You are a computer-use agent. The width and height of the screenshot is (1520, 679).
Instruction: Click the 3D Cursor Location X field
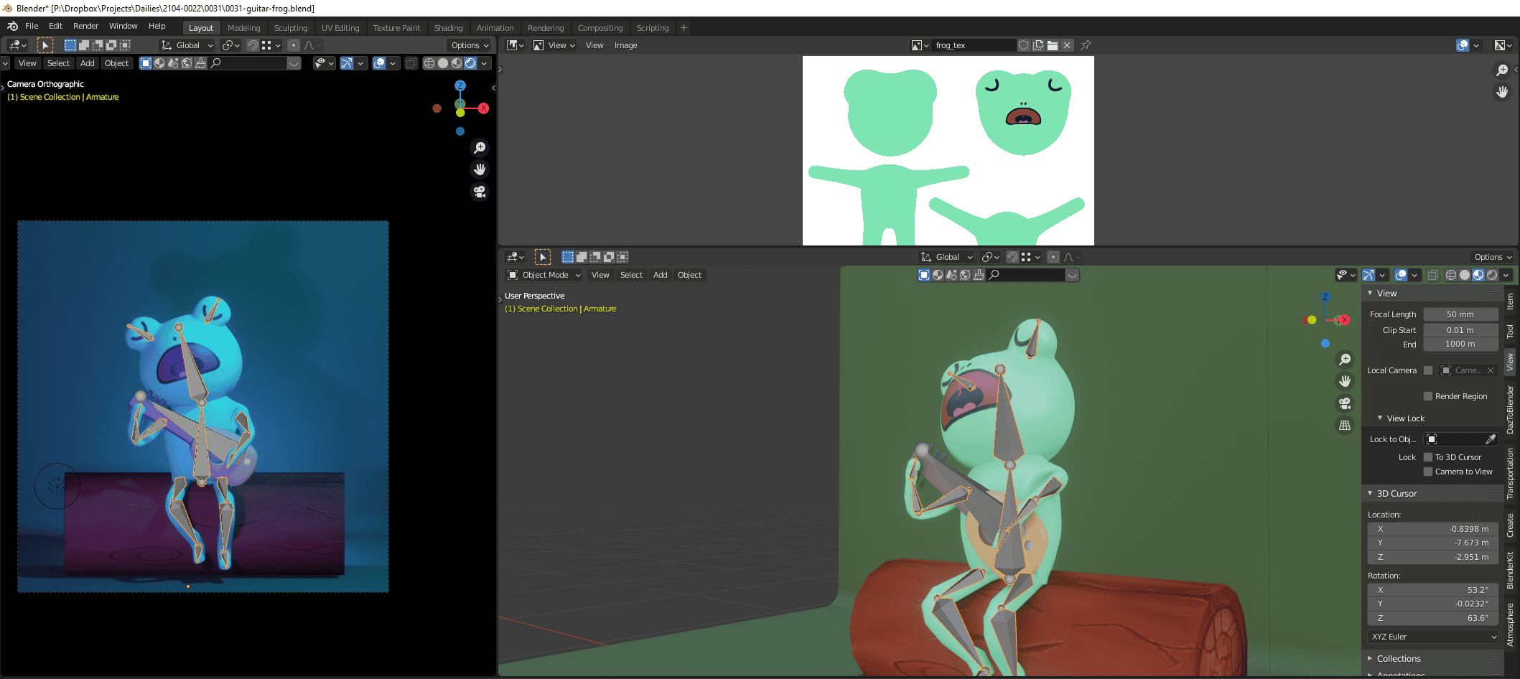(1433, 529)
